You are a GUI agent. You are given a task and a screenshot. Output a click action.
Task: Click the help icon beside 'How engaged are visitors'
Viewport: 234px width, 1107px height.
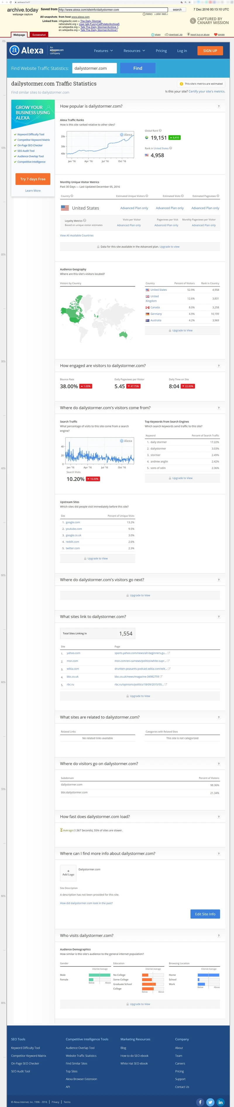[x=218, y=366]
